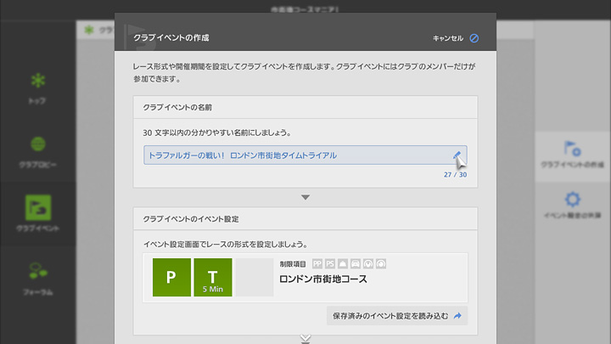Screen dimensions: 611x344
Task: Click the pencil edit icon in name field
Action: click(x=457, y=155)
